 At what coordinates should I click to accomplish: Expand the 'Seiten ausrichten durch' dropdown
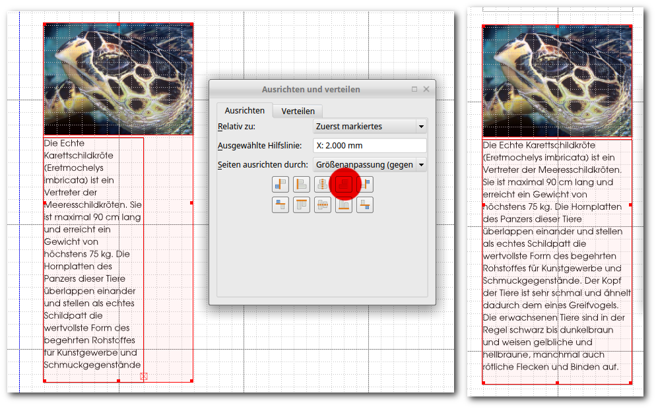tap(369, 164)
